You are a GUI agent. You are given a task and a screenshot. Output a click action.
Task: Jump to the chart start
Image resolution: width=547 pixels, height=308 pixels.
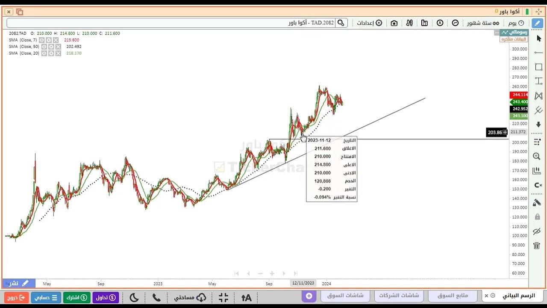[236, 273]
